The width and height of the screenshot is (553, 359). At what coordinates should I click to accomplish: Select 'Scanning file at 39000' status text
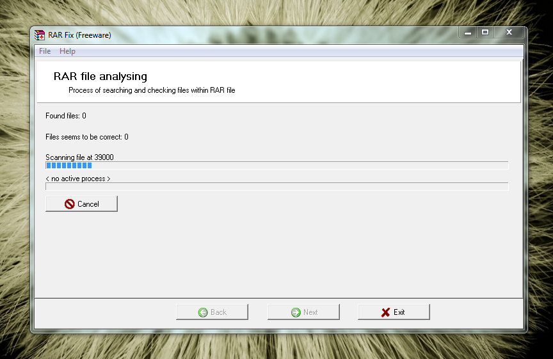pos(80,157)
